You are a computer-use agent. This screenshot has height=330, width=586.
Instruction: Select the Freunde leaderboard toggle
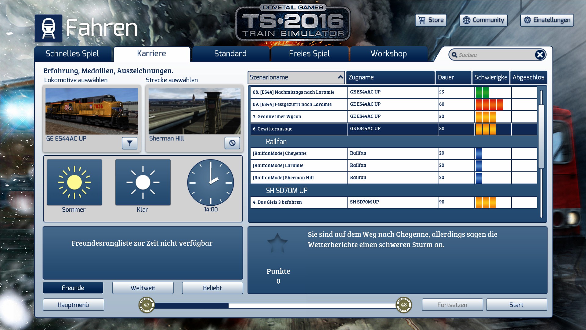pyautogui.click(x=73, y=288)
